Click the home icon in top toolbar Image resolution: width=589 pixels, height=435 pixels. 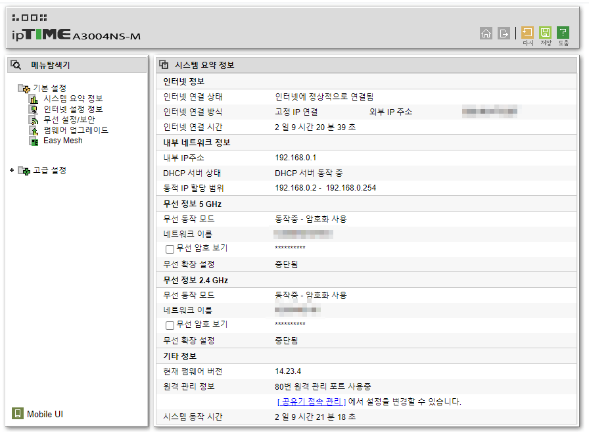486,34
